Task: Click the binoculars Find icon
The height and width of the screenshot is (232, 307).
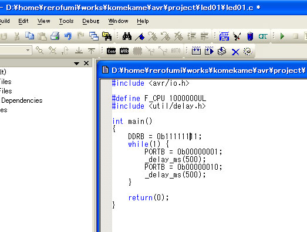Action: pyautogui.click(x=127, y=36)
